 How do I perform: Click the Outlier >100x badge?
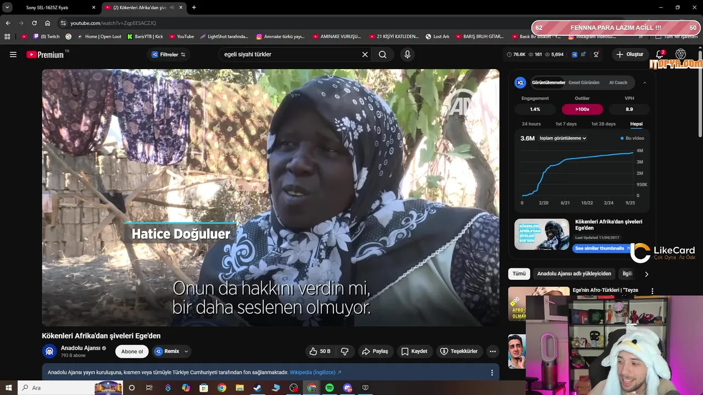click(x=582, y=109)
